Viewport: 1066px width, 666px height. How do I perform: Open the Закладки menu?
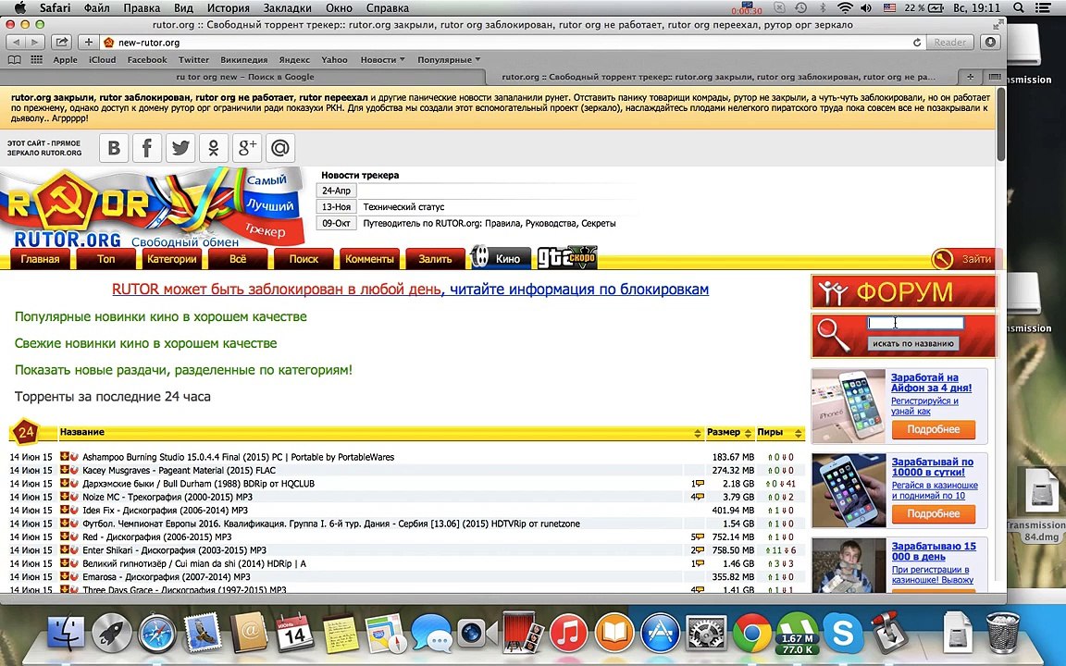click(286, 8)
